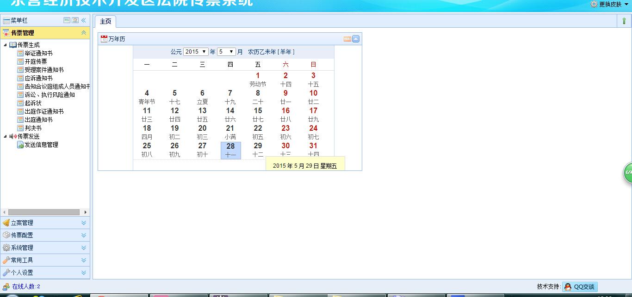Switch to the 主页 tab
The width and height of the screenshot is (632, 297).
tap(105, 21)
